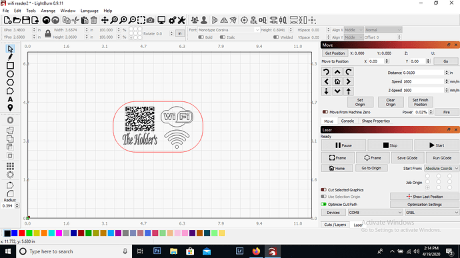
Task: Open preview with the monitor icon
Action: (x=161, y=20)
